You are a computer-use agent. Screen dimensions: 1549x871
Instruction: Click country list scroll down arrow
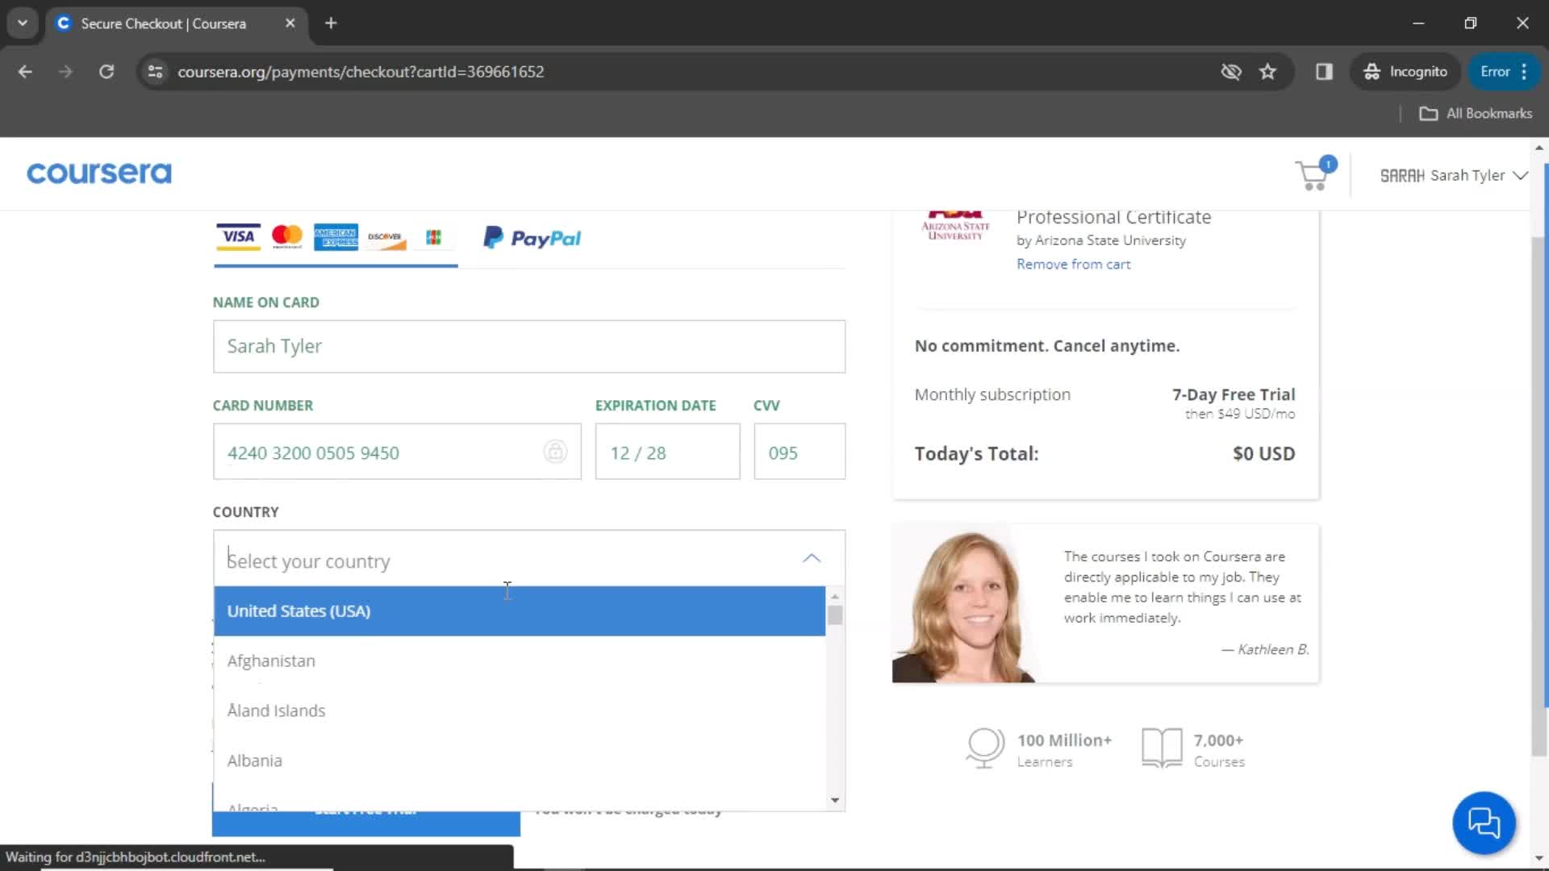835,800
